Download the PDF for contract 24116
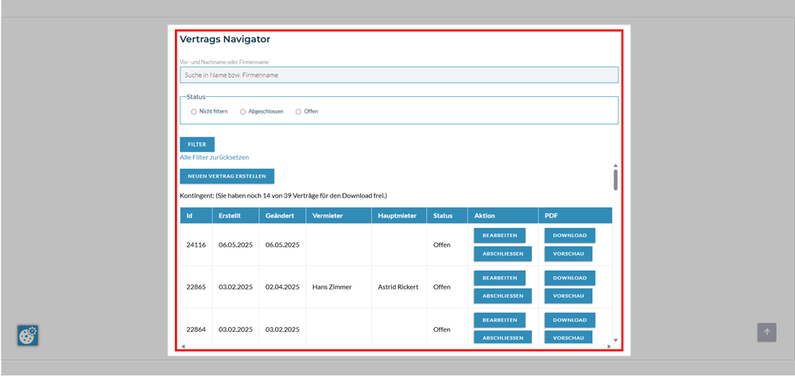 click(569, 236)
